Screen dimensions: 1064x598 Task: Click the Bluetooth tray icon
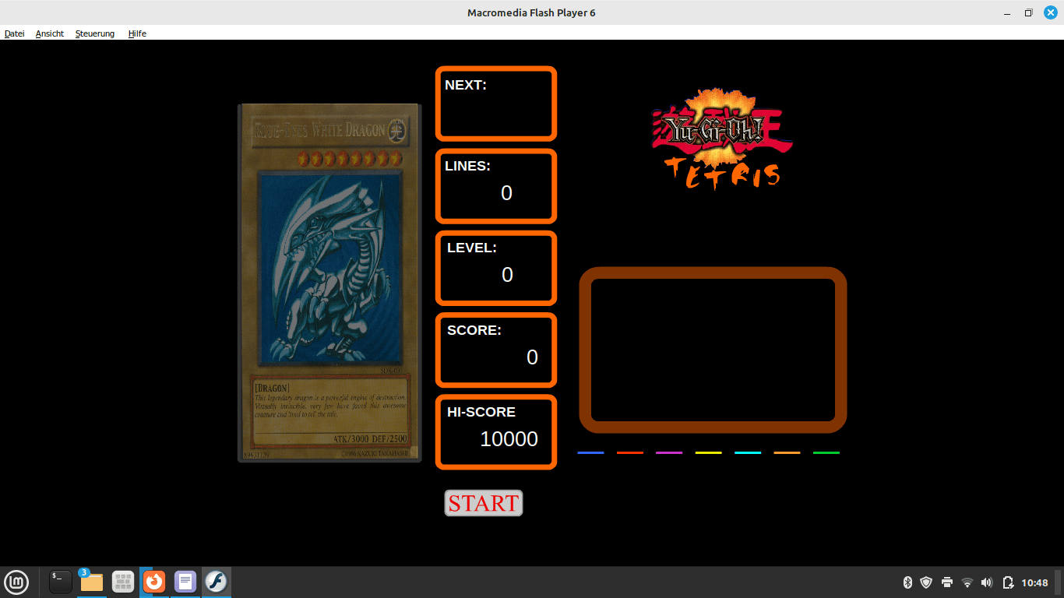[907, 582]
